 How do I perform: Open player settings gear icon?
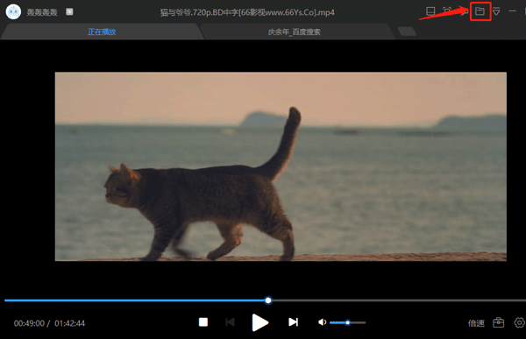[x=519, y=322]
